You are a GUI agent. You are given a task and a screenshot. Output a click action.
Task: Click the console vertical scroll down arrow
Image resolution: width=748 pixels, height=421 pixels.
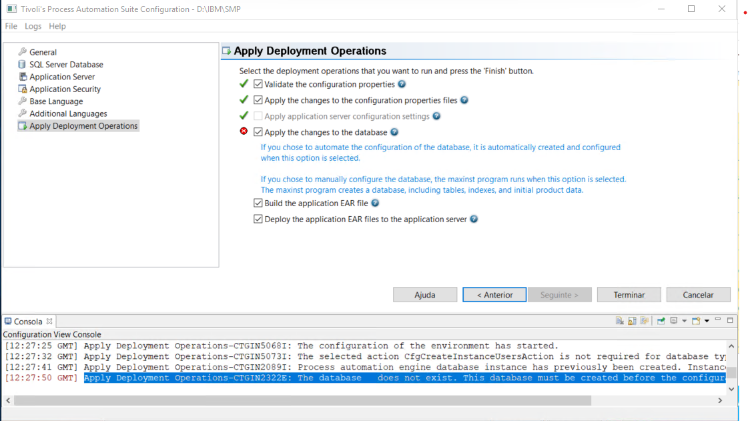731,389
